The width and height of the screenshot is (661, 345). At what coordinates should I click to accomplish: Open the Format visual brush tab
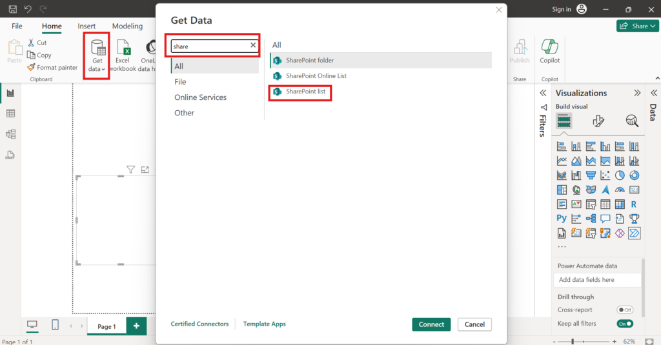point(598,121)
